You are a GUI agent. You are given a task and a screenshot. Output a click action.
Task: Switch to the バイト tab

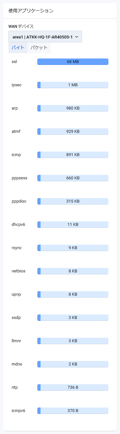18,48
